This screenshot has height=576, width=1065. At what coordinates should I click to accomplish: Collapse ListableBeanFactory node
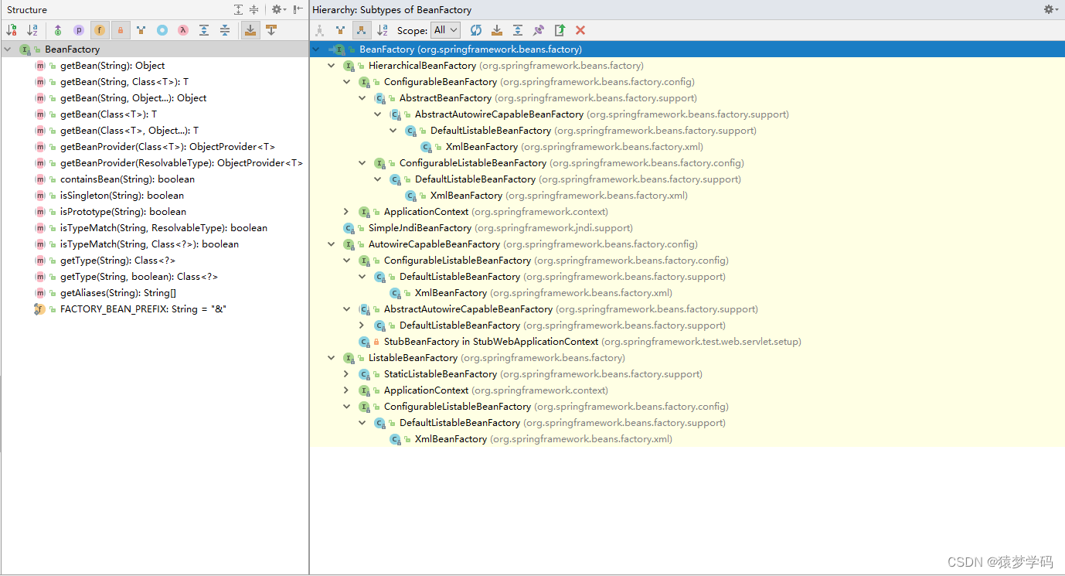tap(332, 358)
